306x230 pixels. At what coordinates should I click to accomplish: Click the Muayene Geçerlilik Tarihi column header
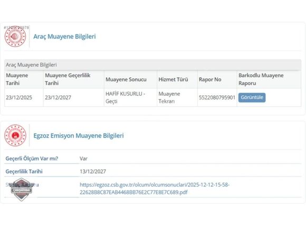coord(73,79)
